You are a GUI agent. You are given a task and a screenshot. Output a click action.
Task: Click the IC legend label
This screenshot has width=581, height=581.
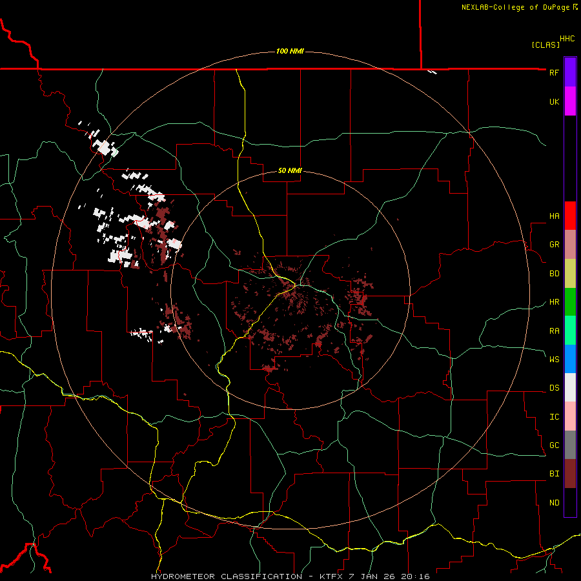pyautogui.click(x=554, y=417)
